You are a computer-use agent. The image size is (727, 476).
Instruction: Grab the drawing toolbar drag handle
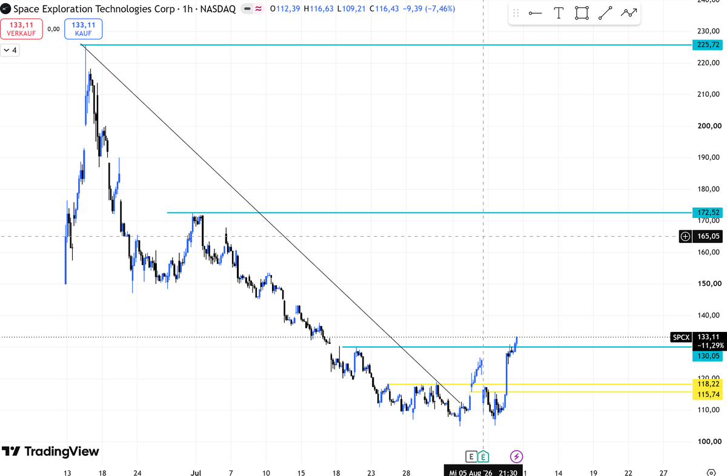tap(516, 13)
